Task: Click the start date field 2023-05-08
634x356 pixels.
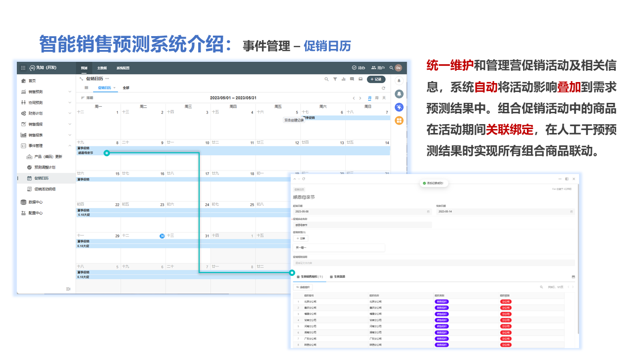Action: 362,211
